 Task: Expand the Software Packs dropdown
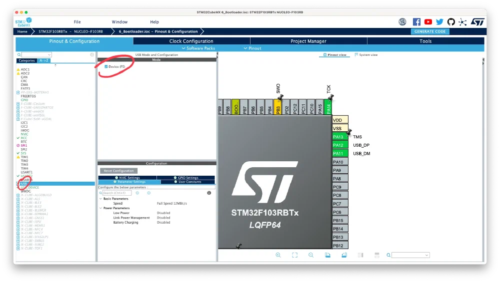pyautogui.click(x=198, y=48)
